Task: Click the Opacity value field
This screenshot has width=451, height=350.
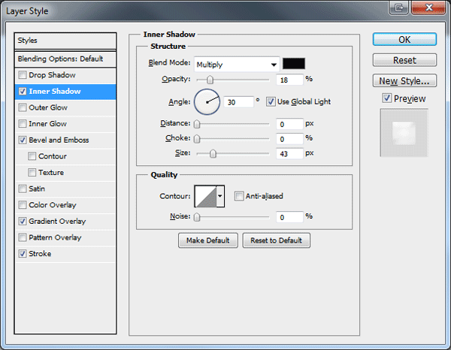Action: tap(289, 80)
